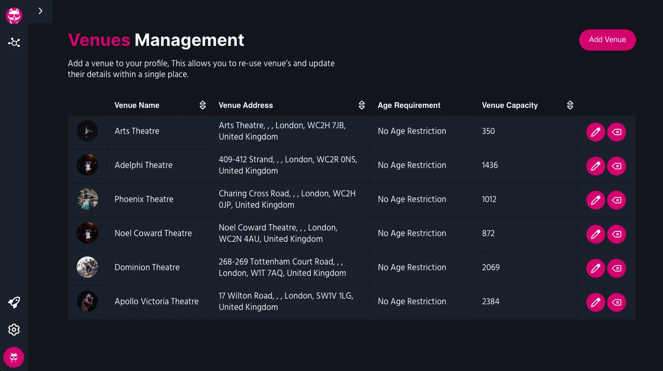The width and height of the screenshot is (663, 371).
Task: Select the Apollo Victoria Theatre name cell
Action: click(156, 301)
